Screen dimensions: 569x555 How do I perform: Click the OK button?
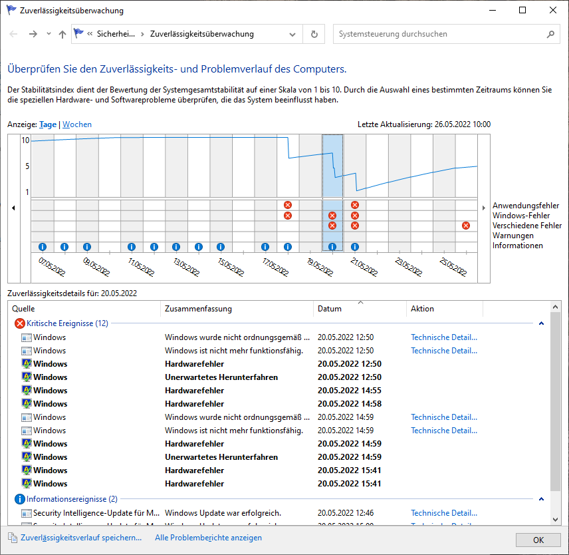pyautogui.click(x=538, y=540)
